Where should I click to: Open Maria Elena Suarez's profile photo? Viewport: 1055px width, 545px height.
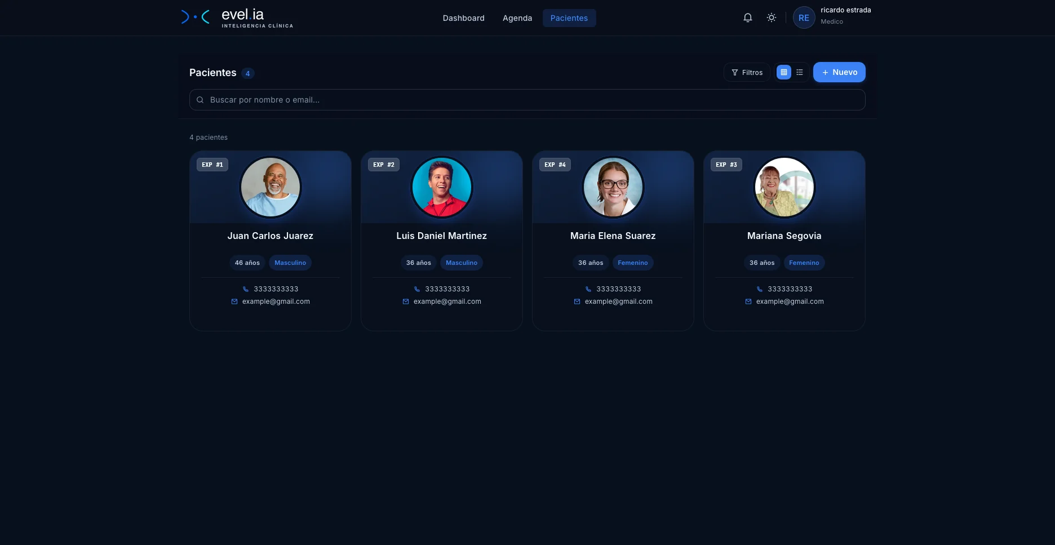pos(613,187)
